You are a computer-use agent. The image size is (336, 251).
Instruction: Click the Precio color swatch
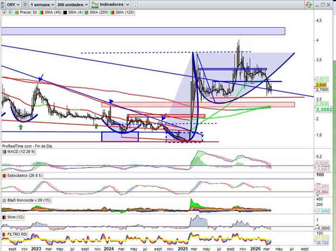click(15, 12)
